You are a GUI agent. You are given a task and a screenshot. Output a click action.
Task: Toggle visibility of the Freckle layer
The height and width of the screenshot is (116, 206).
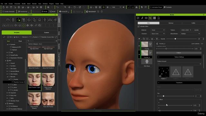click(x=139, y=46)
